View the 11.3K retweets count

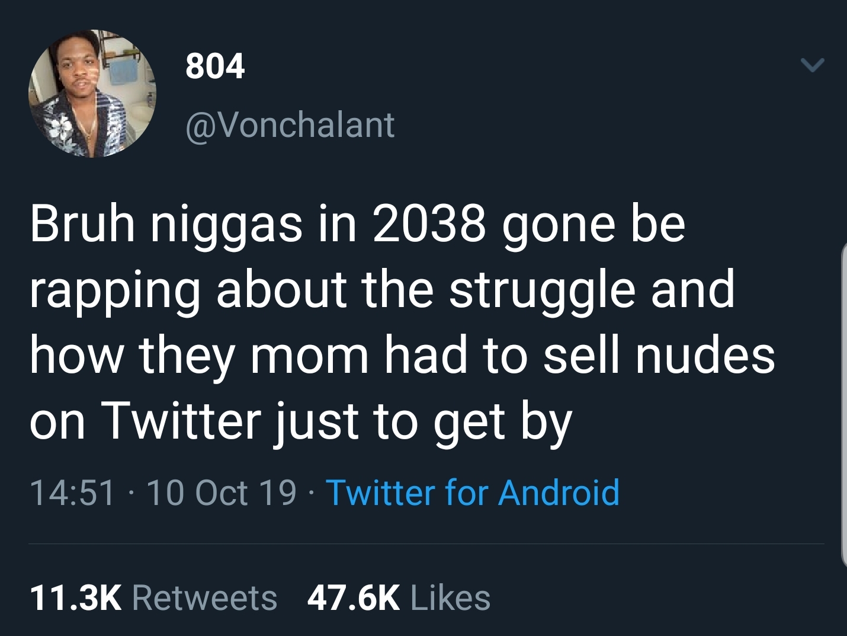(75, 597)
